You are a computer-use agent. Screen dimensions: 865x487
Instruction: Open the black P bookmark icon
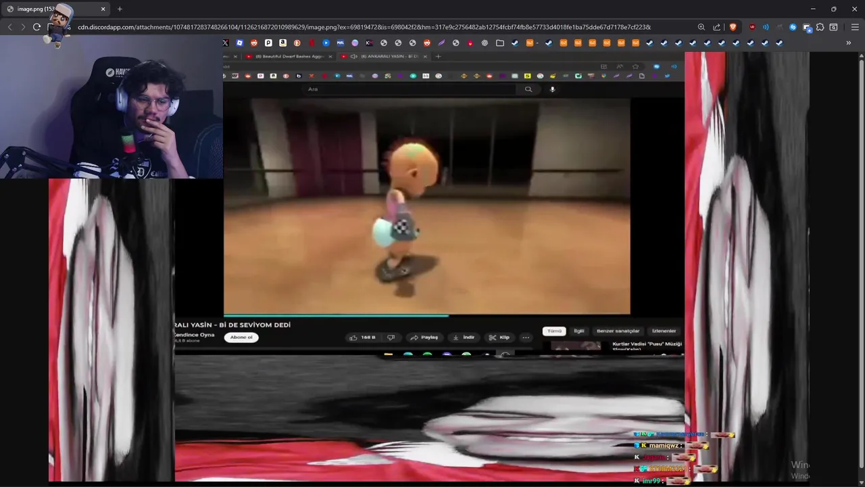(x=268, y=43)
